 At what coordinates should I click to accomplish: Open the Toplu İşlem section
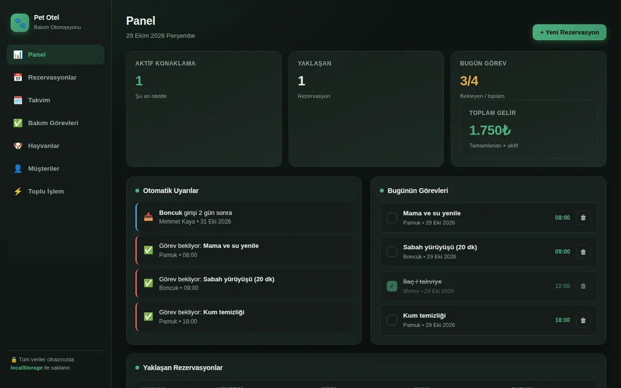(x=55, y=191)
